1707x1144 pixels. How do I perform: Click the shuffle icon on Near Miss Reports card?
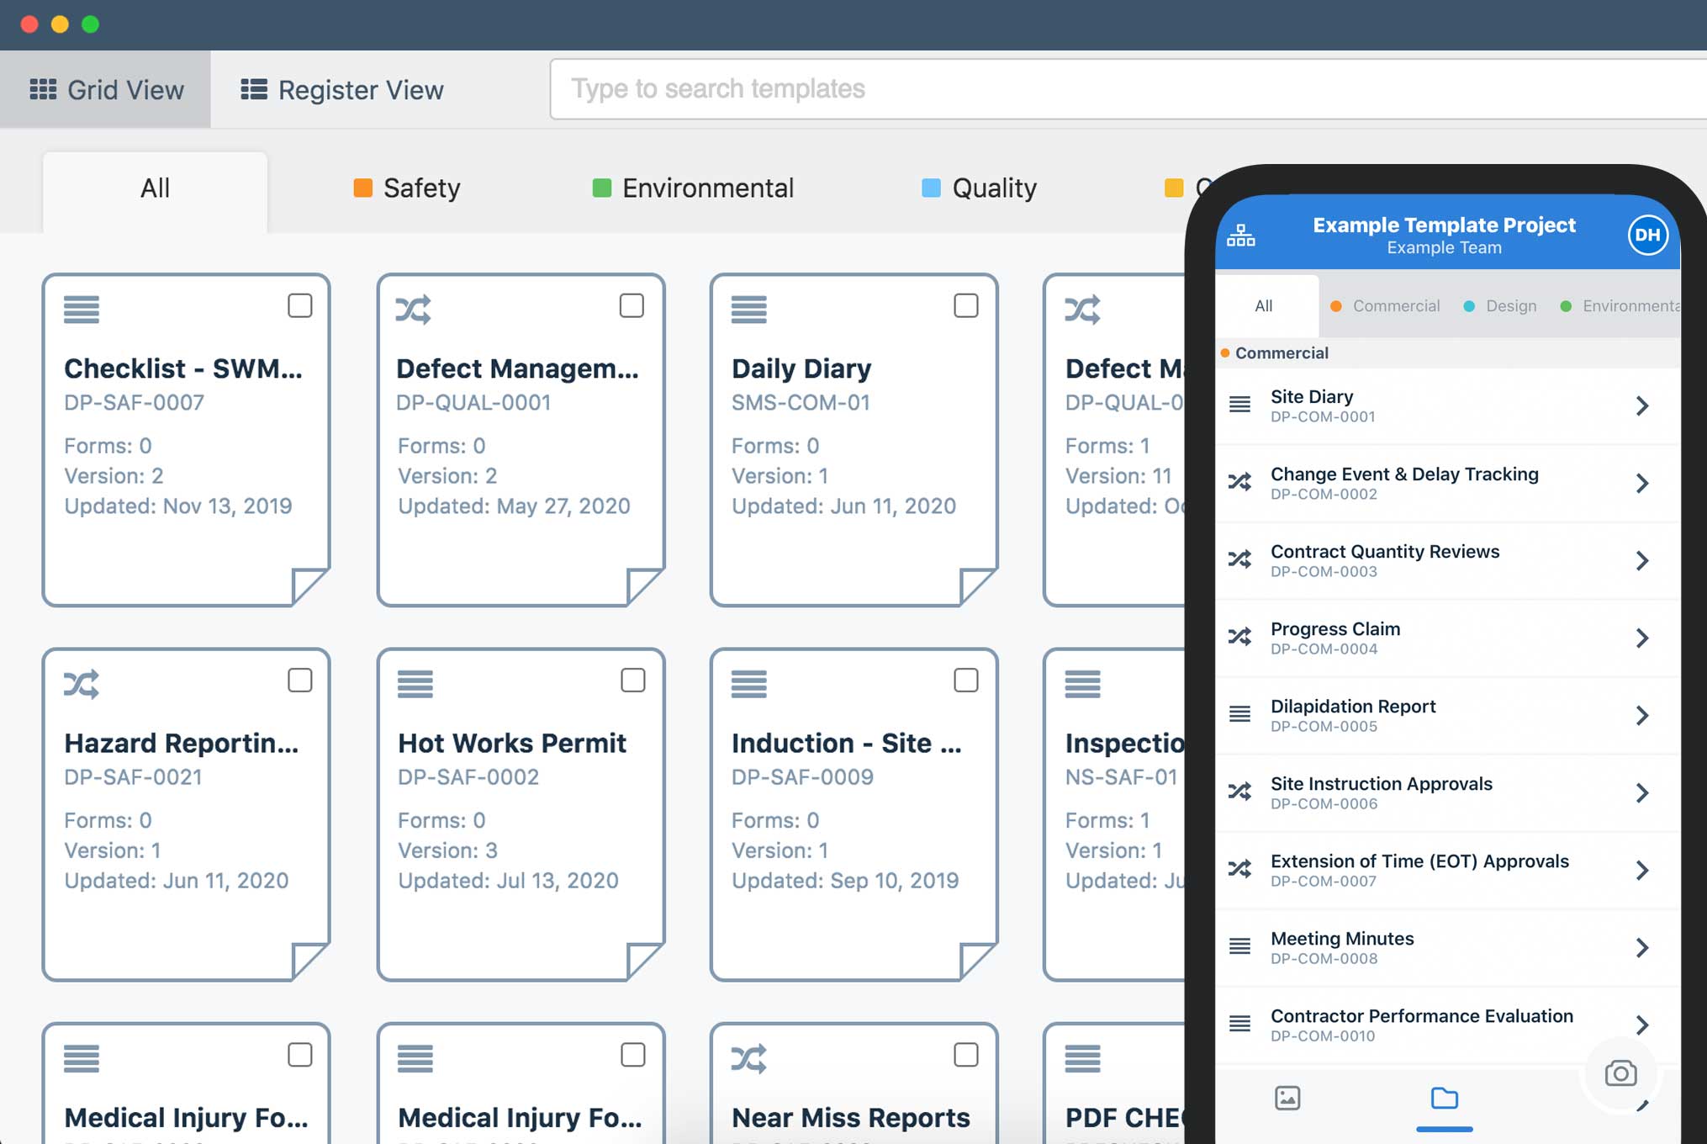click(x=749, y=1058)
